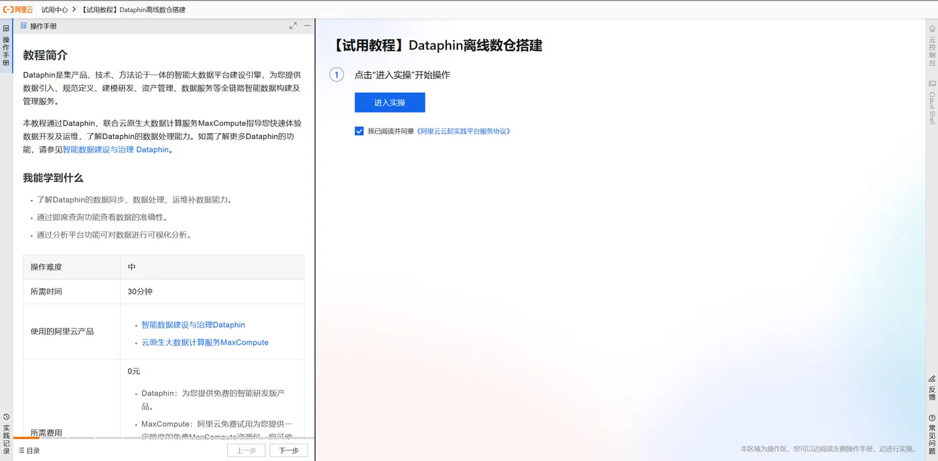938x461 pixels.
Task: Open Cloud Shell in right sidebar
Action: pyautogui.click(x=932, y=102)
